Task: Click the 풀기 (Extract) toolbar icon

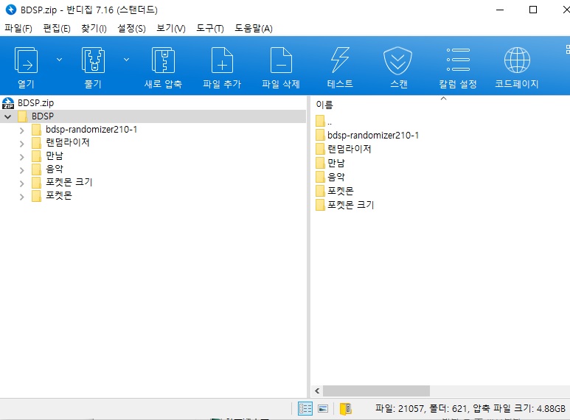Action: (x=93, y=60)
